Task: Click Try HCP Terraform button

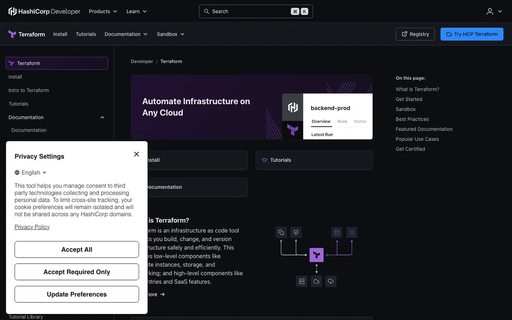Action: tap(472, 34)
